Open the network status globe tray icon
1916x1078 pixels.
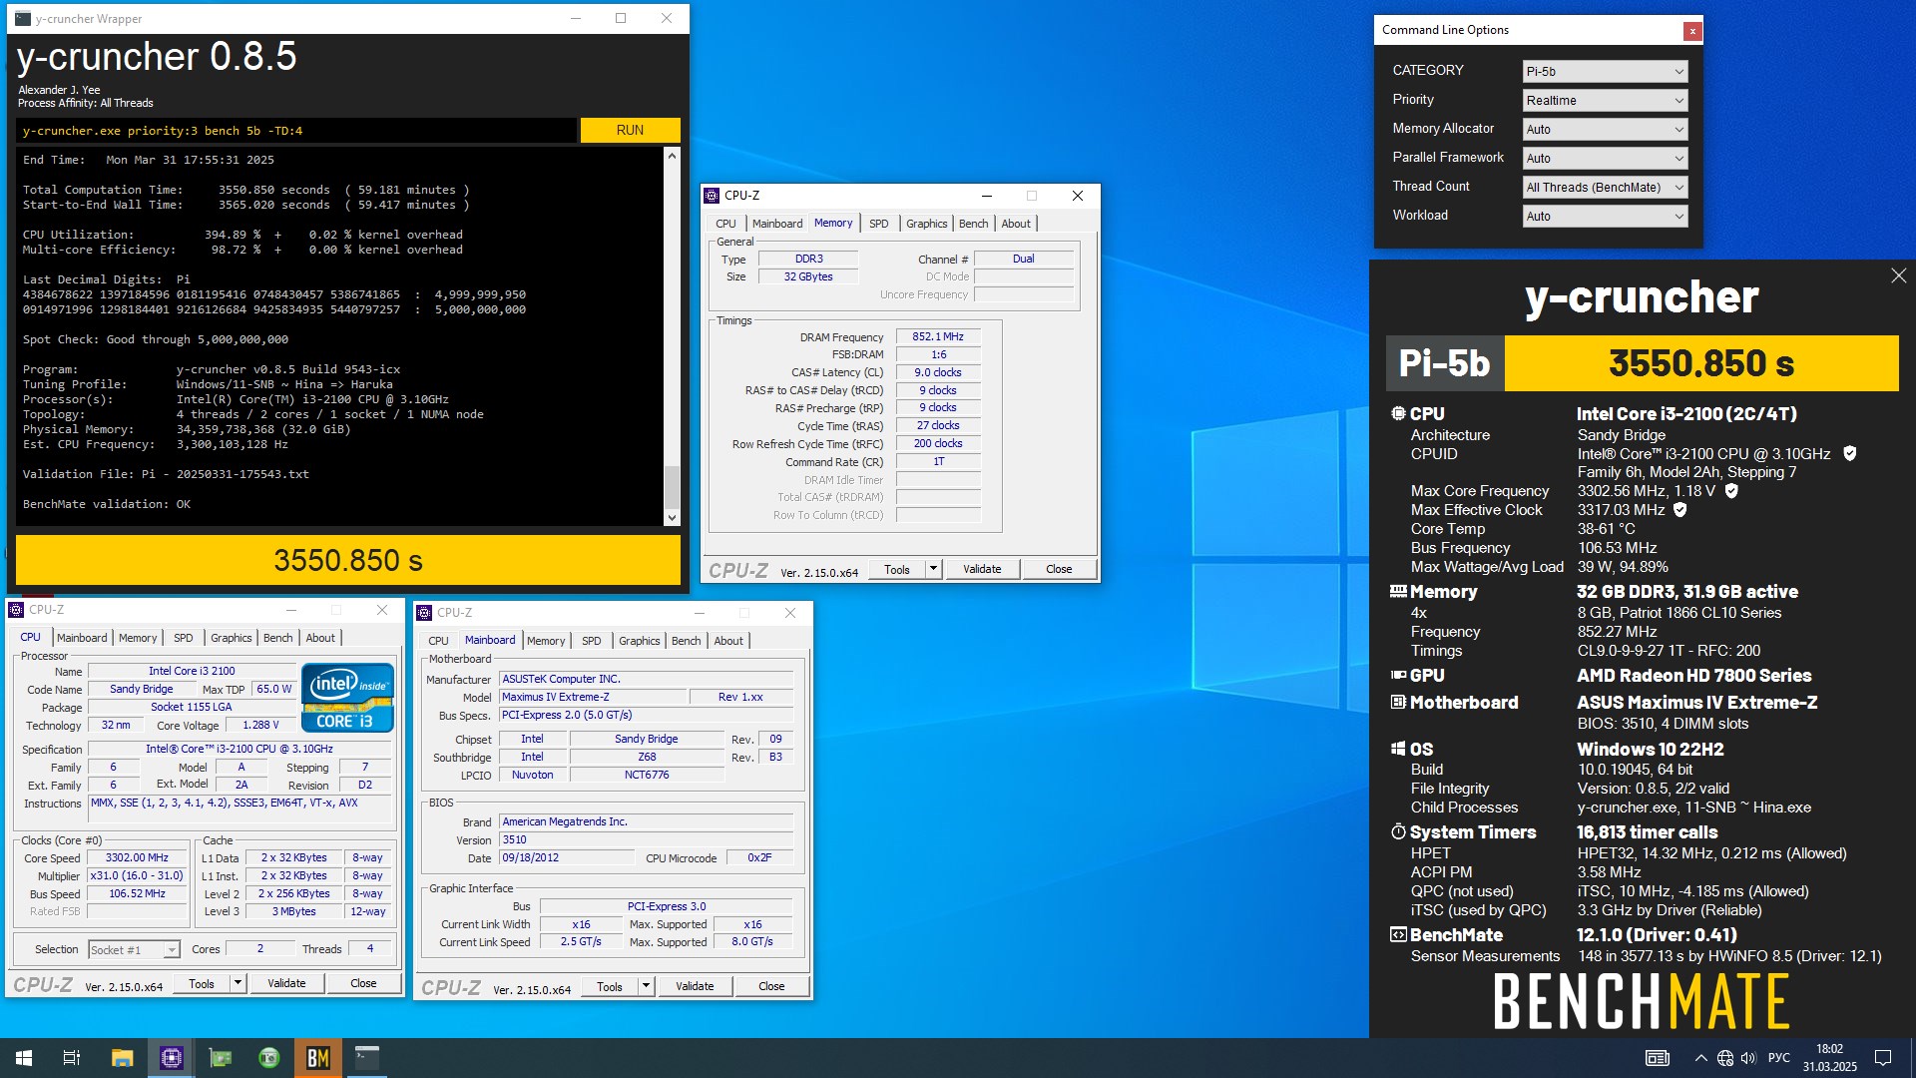(x=1725, y=1058)
